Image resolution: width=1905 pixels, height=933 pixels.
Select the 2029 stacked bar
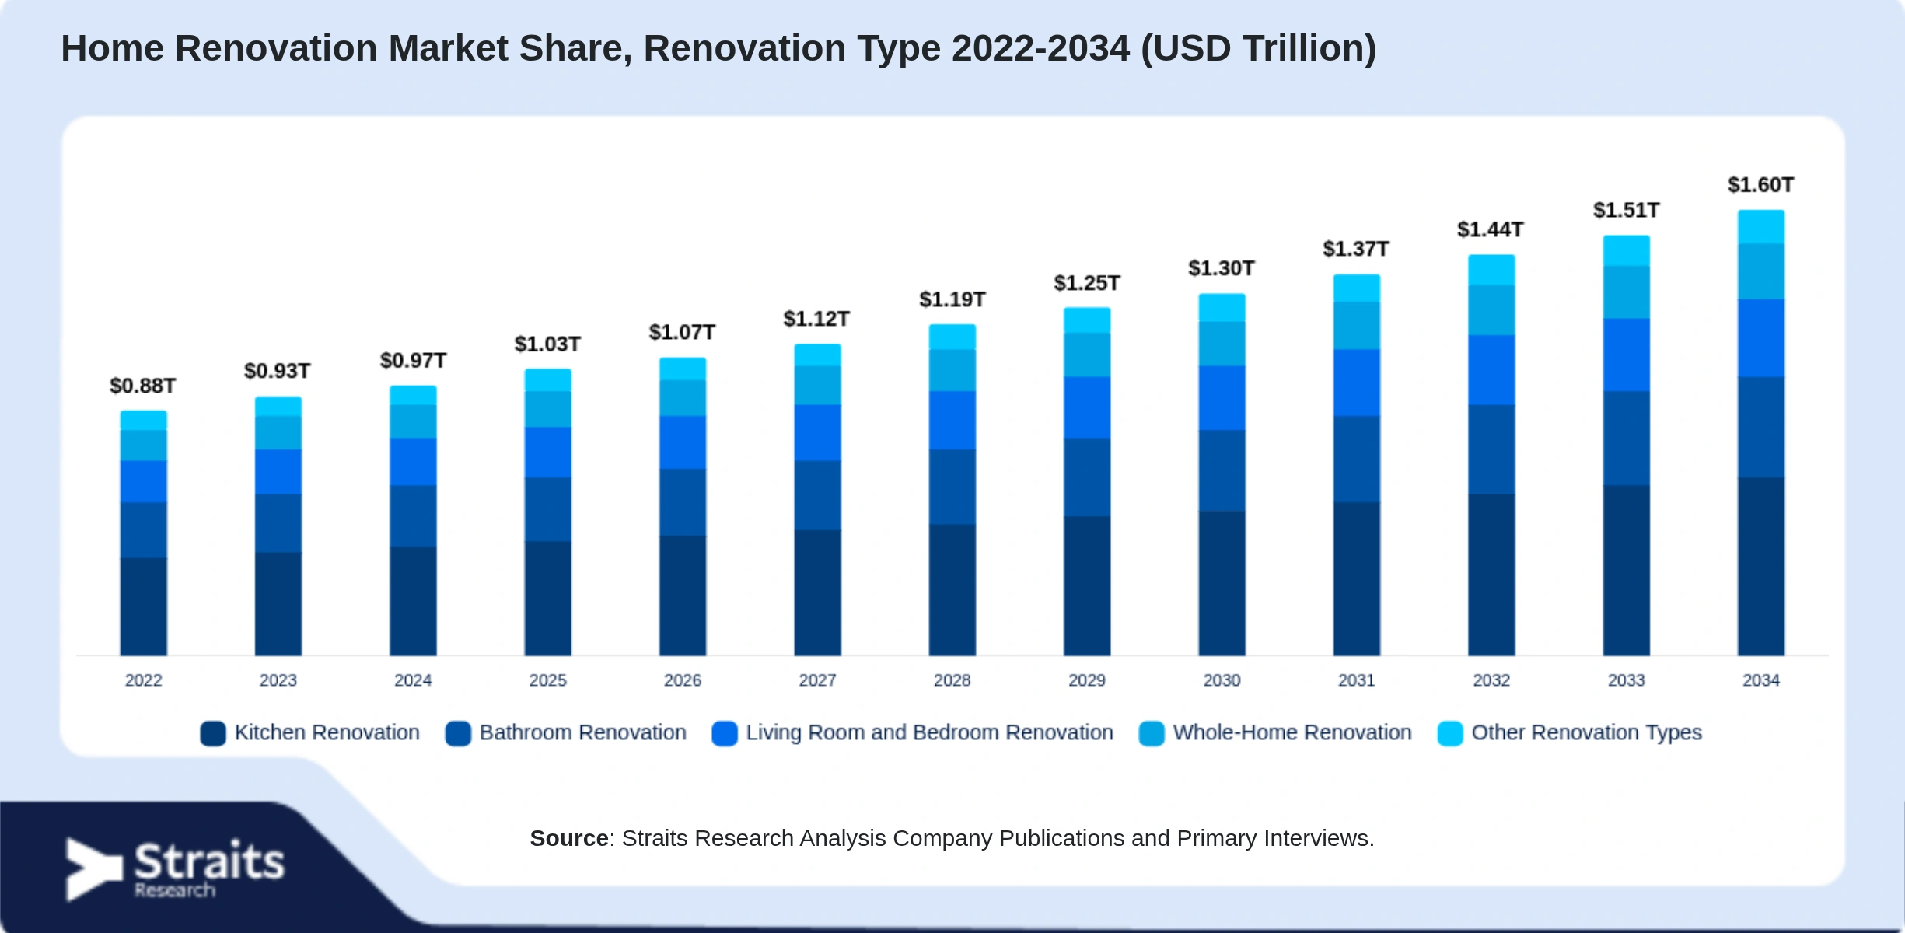tap(1087, 482)
